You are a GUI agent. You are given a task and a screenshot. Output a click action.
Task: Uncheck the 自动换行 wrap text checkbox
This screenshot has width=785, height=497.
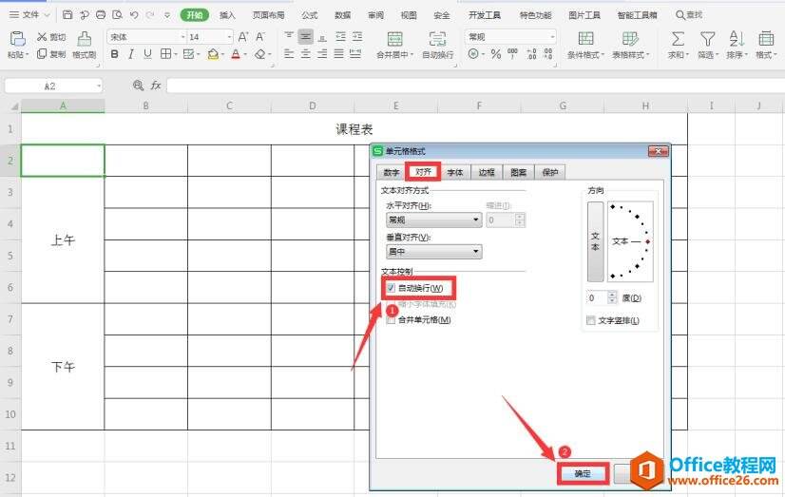click(x=391, y=288)
